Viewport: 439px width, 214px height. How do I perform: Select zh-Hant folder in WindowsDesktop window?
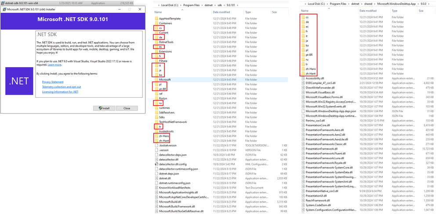tap(311, 74)
